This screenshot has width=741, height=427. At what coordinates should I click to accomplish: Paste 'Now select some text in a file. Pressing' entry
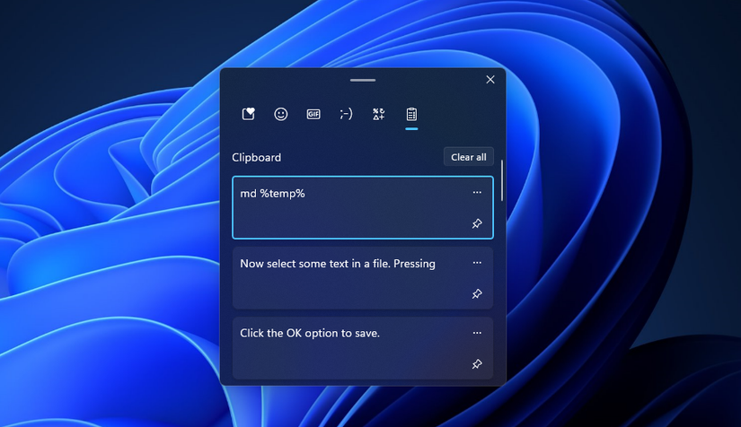[x=363, y=278]
